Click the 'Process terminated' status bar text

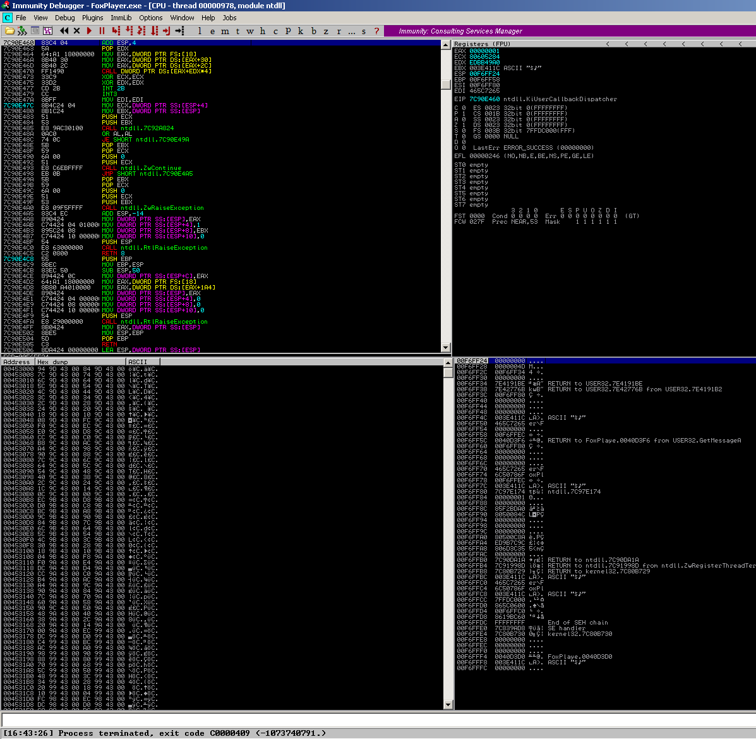click(164, 733)
